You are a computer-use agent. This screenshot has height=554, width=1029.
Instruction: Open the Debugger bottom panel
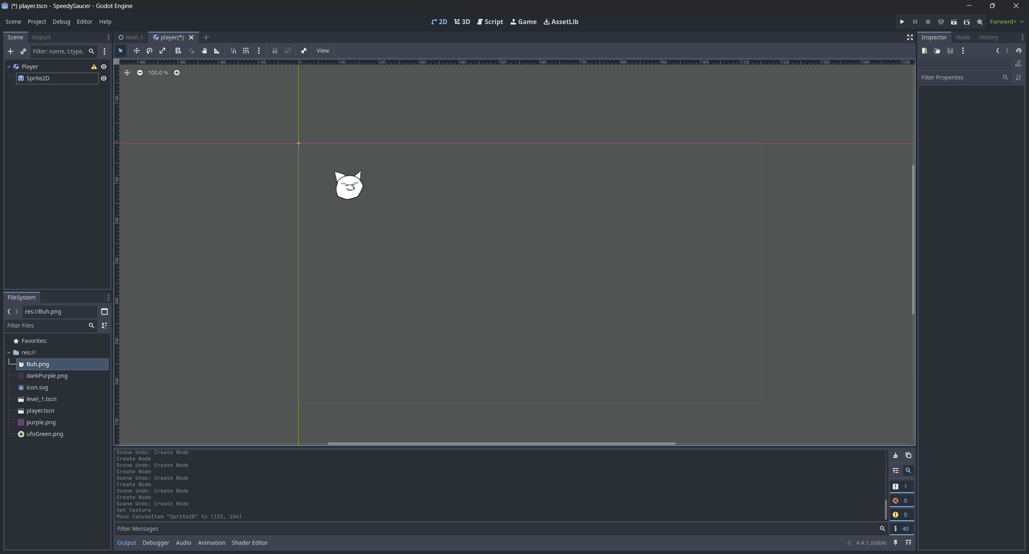point(156,543)
